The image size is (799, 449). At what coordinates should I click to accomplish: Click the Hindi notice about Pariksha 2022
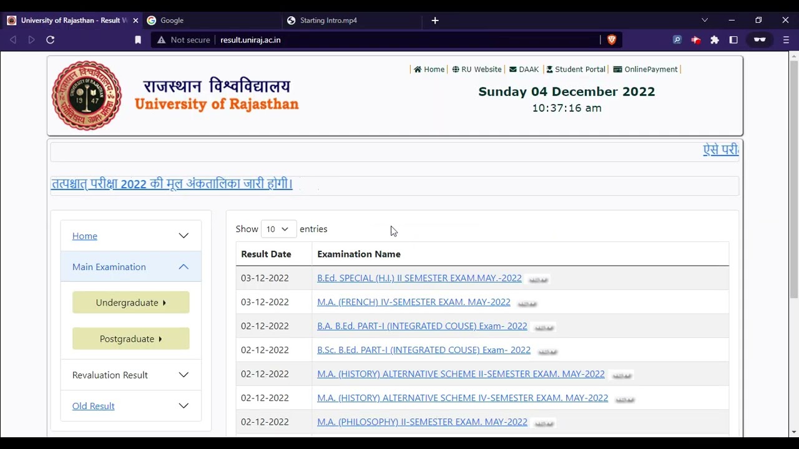pyautogui.click(x=172, y=184)
